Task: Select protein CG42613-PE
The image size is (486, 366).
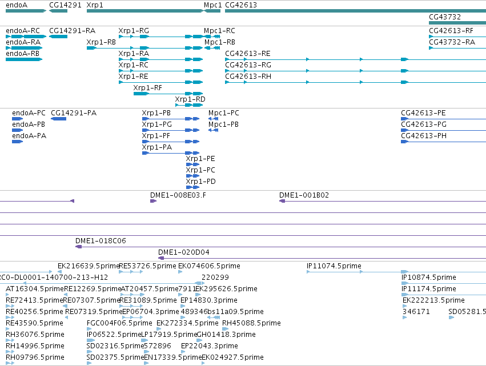Action: [x=444, y=119]
